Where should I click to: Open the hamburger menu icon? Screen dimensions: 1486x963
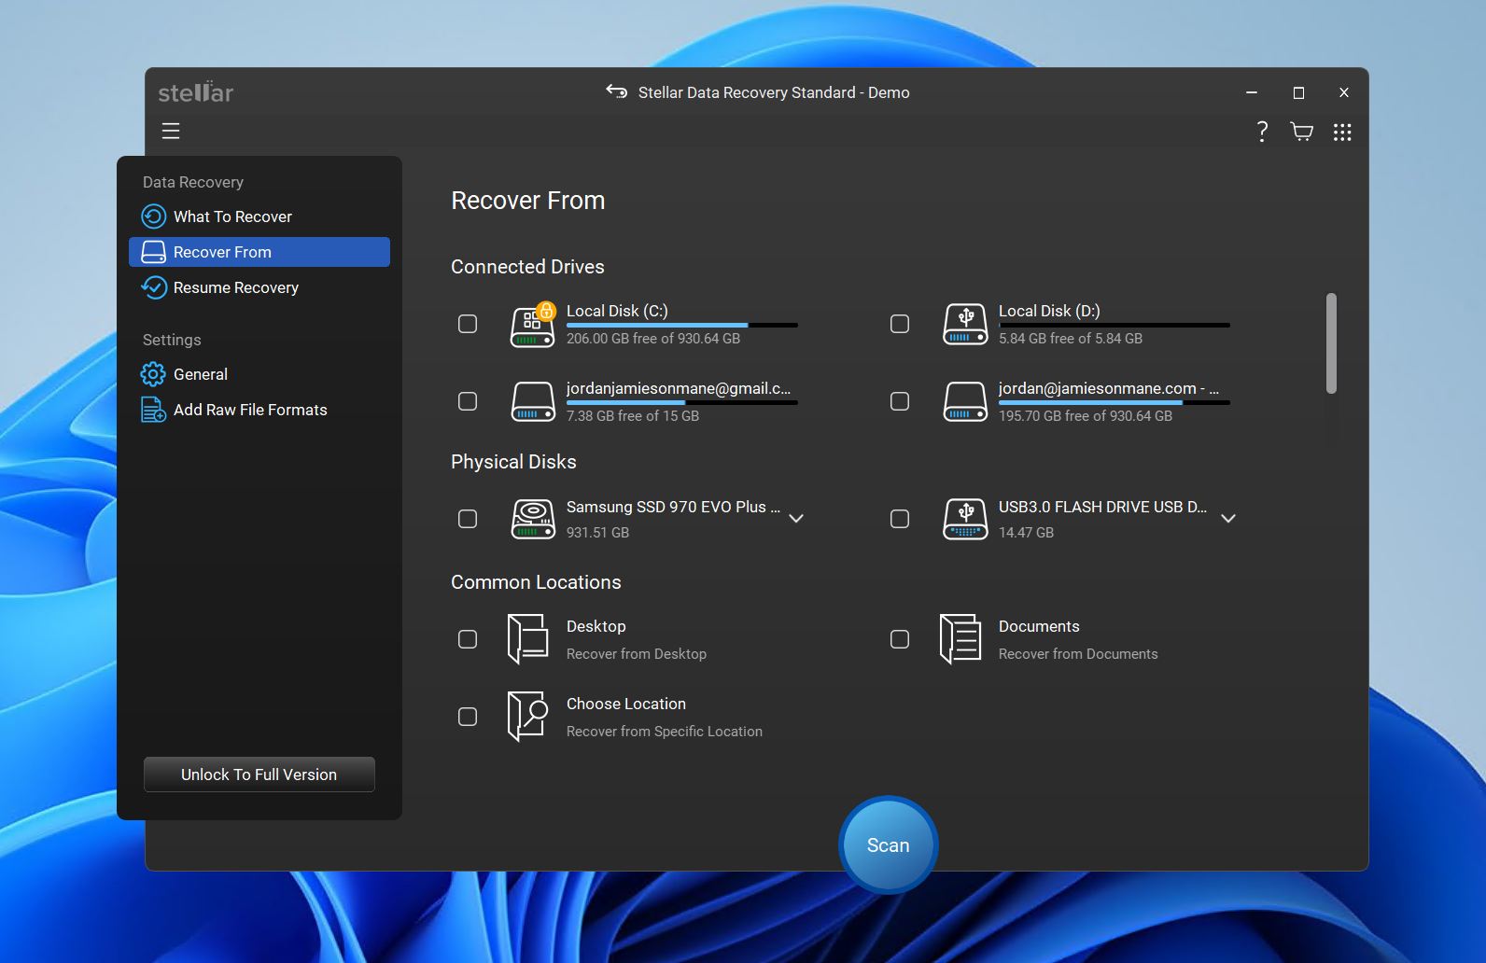(x=171, y=132)
